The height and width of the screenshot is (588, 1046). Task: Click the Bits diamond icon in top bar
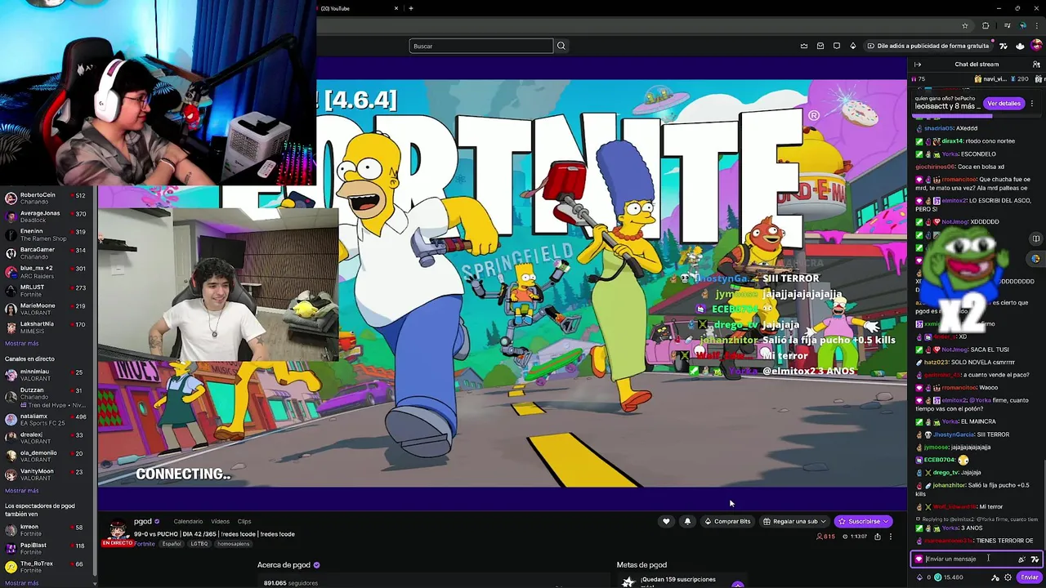pos(853,46)
